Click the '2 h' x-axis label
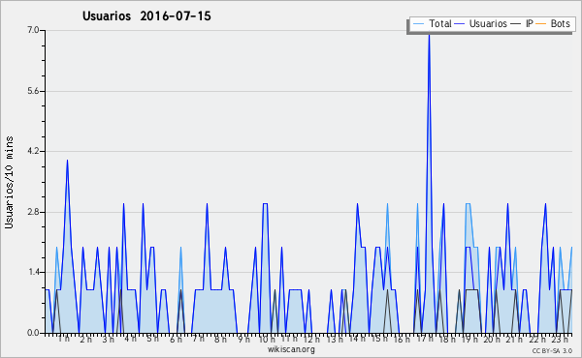 point(85,339)
